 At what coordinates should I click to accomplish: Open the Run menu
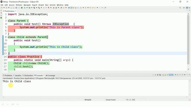(x=47, y=5)
